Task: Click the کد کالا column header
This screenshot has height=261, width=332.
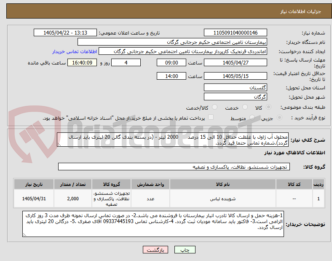Action: 294,184
